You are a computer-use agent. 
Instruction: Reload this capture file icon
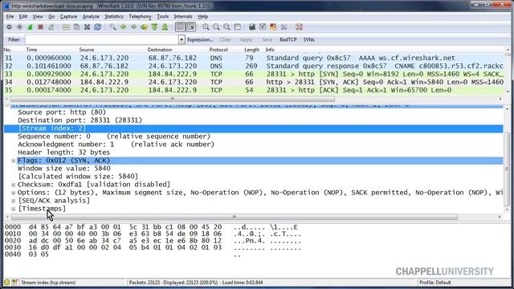coord(97,27)
